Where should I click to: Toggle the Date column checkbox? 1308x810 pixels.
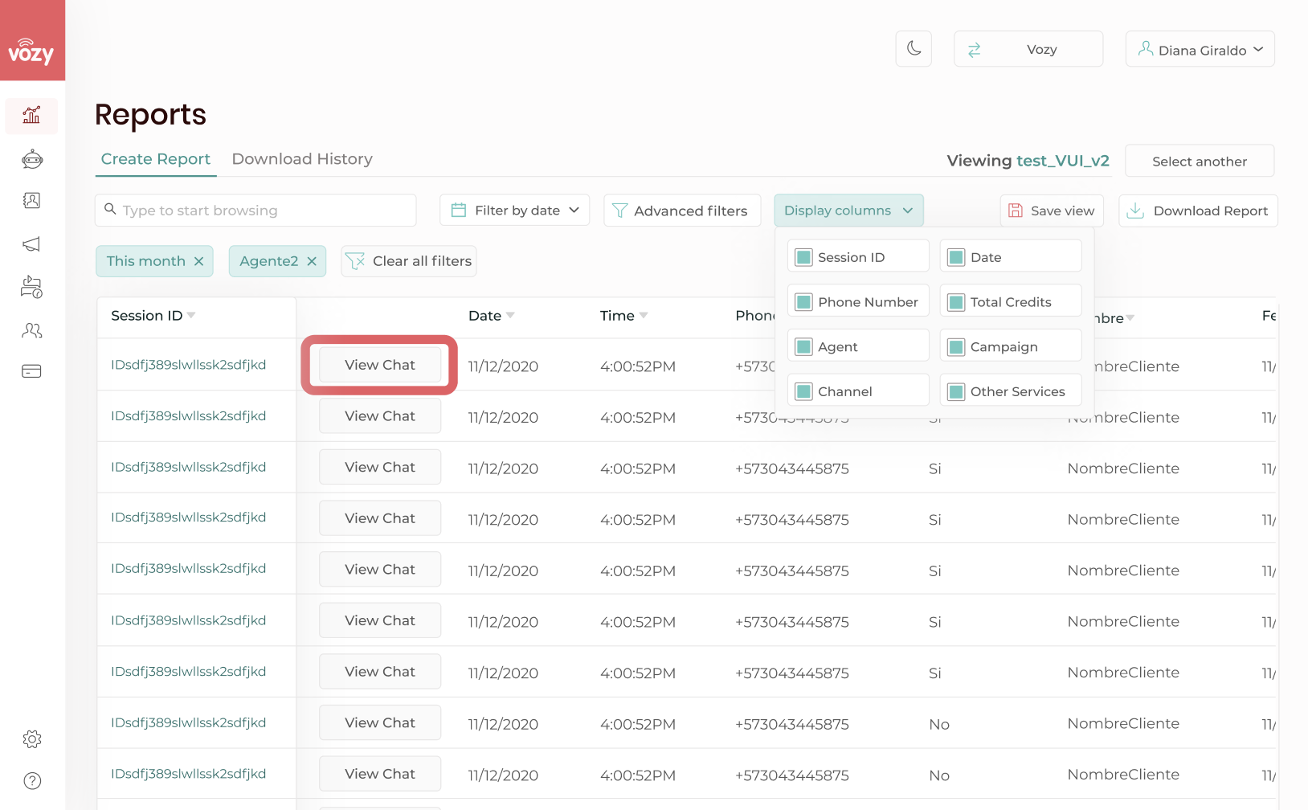point(956,257)
